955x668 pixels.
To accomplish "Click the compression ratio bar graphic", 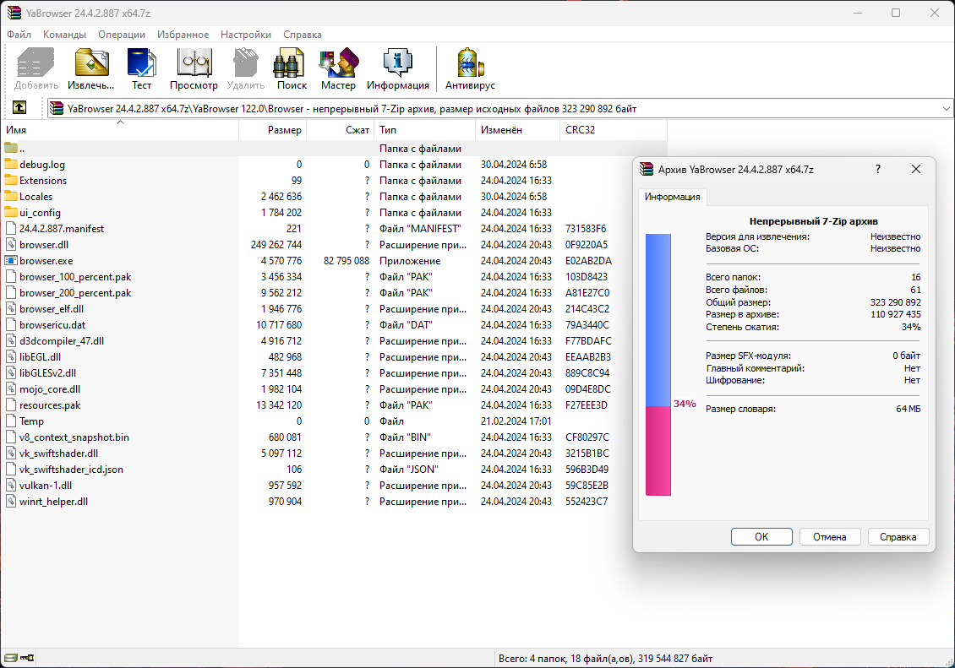I will pos(658,365).
